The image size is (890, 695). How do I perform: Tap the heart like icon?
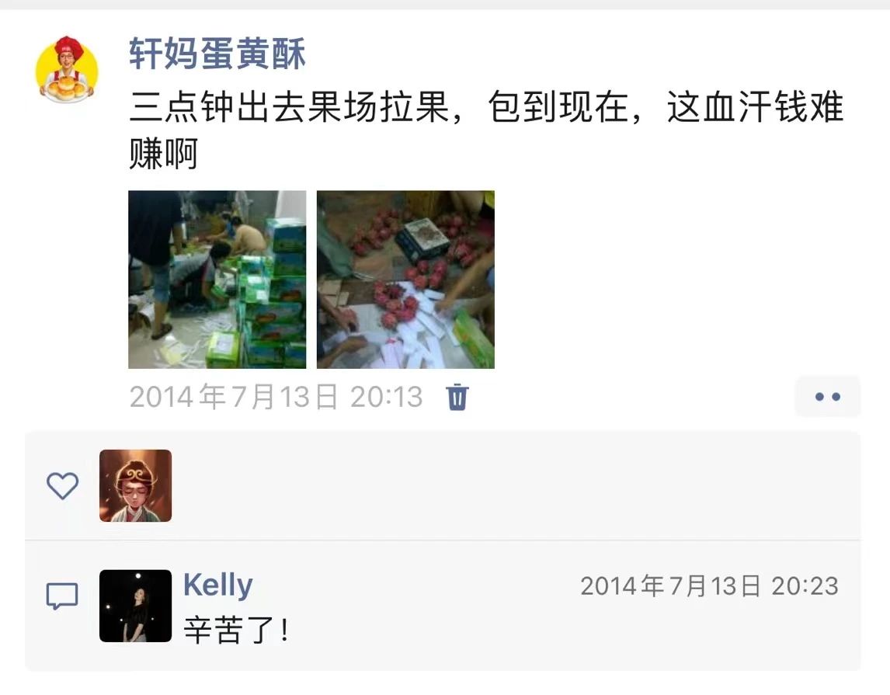click(62, 485)
